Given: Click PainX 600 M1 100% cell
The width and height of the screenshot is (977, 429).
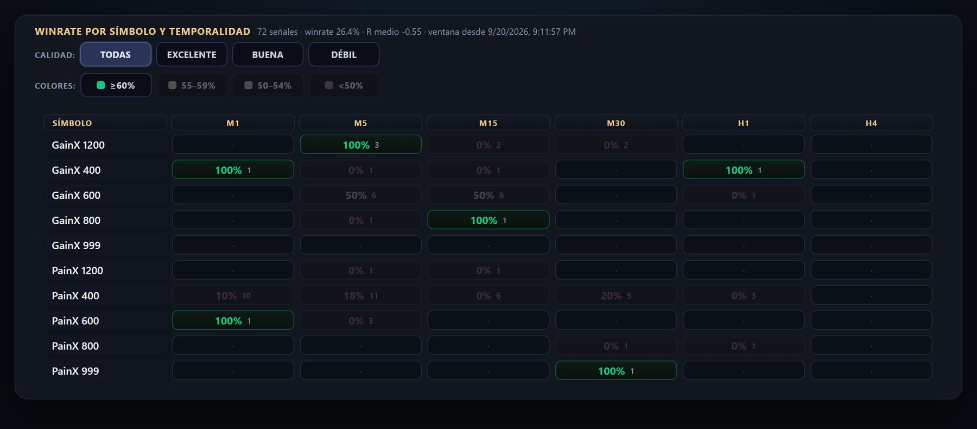Looking at the screenshot, I should [x=233, y=320].
